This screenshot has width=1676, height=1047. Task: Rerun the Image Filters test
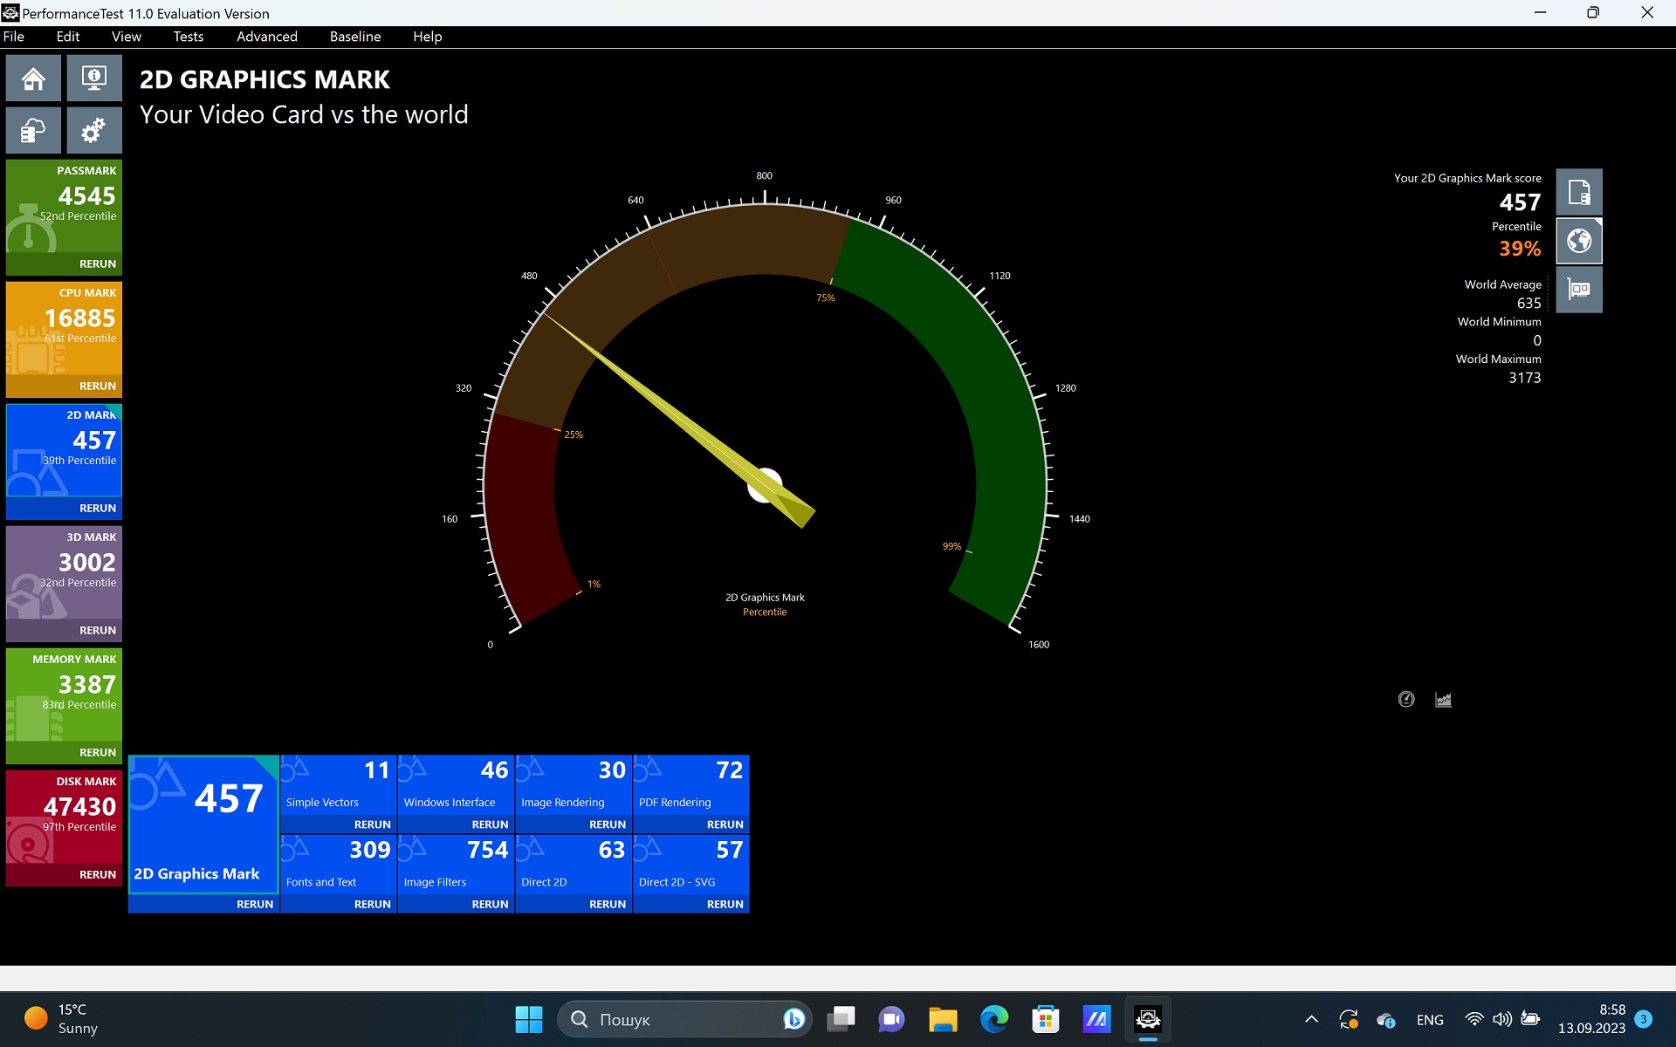490,904
